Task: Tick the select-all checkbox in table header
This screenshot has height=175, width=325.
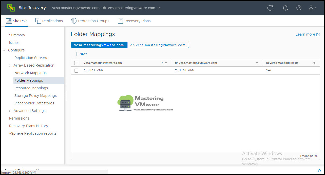Action: pyautogui.click(x=76, y=63)
